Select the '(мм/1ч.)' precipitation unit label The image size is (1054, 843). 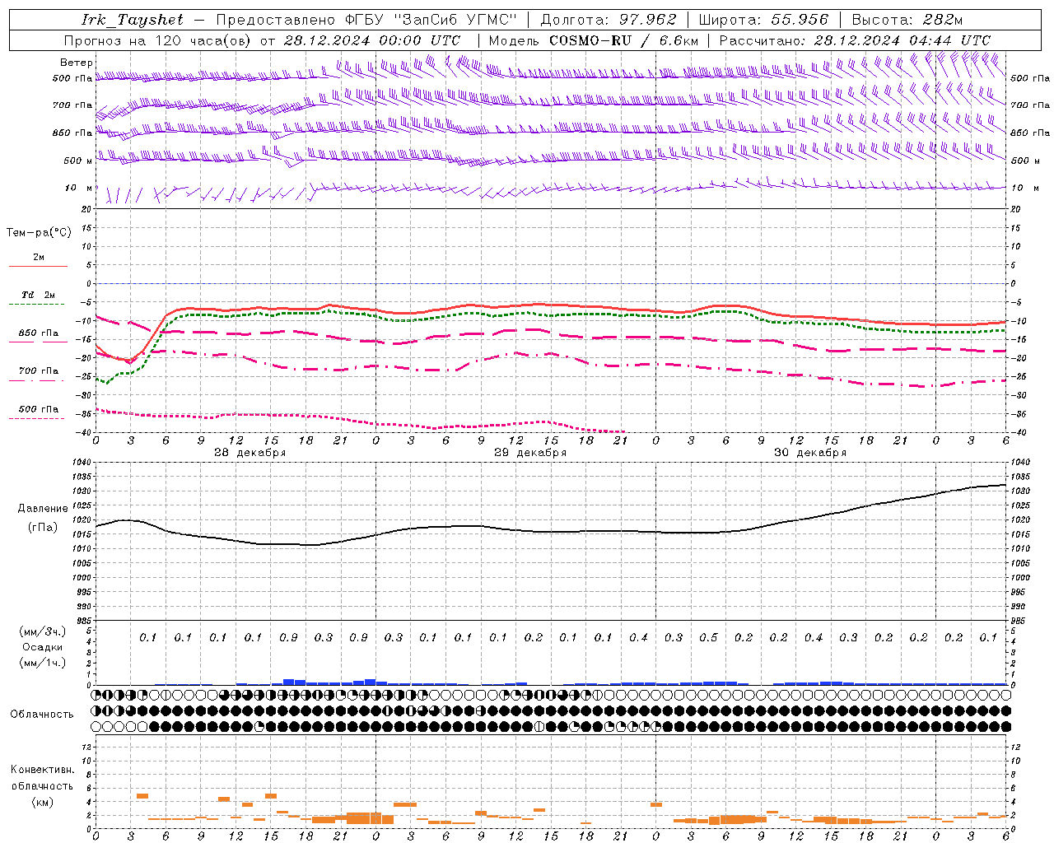point(43,663)
